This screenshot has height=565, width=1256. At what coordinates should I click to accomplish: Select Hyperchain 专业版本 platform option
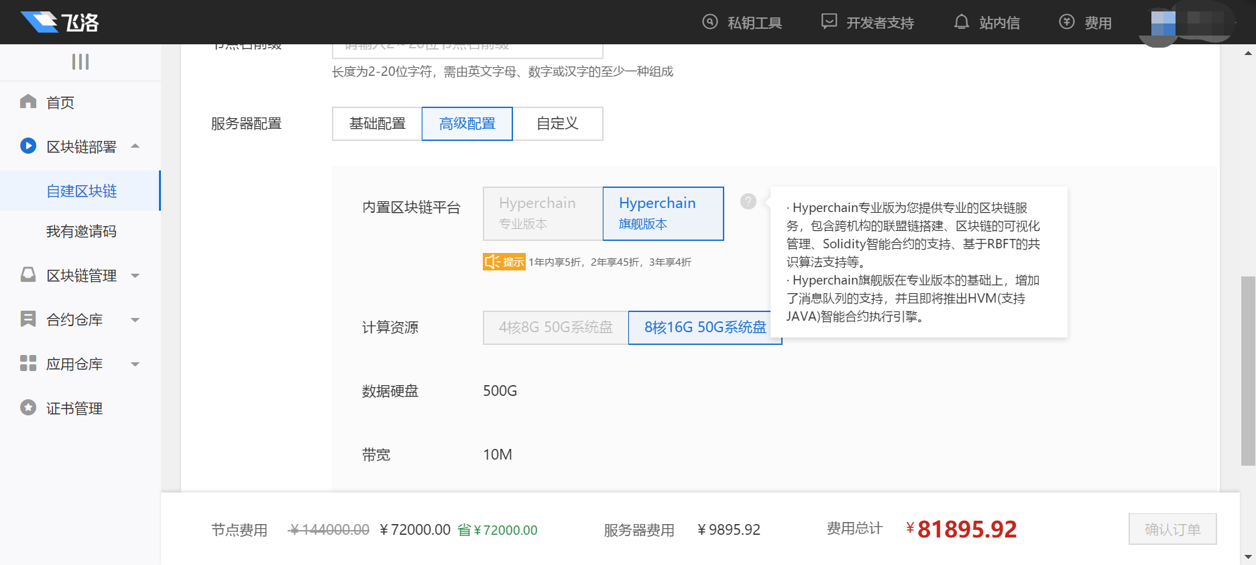[x=543, y=213]
